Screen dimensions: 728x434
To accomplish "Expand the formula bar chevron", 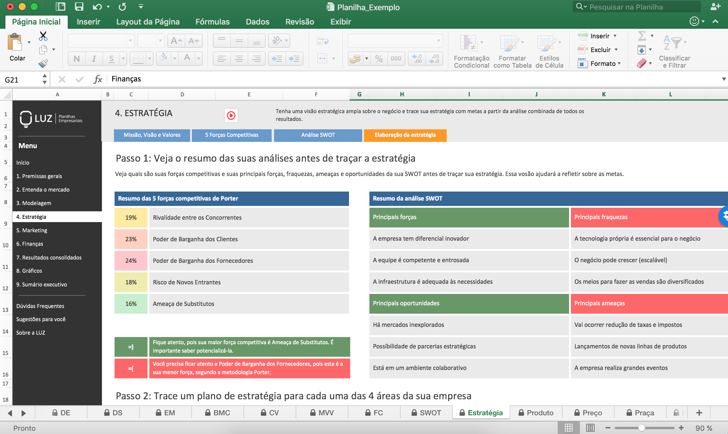I will pyautogui.click(x=724, y=79).
